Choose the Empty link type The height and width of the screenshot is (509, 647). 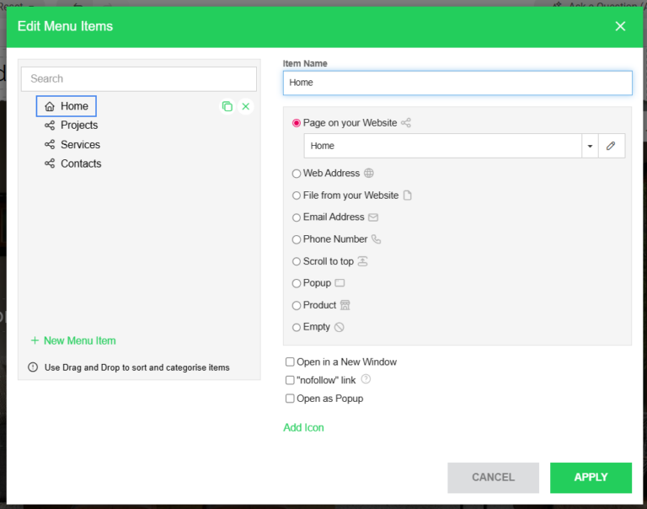[297, 327]
